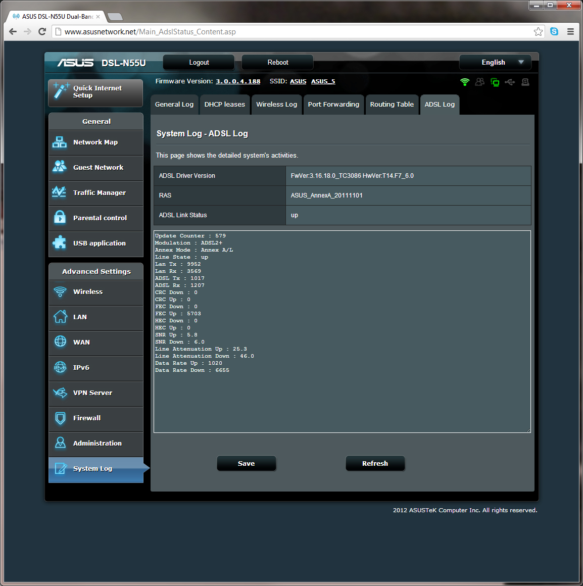This screenshot has width=583, height=586.
Task: Click the 'Lan Tx : 9952' log line
Action: [178, 264]
